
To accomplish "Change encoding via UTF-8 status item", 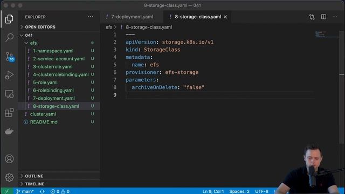I will tap(261, 191).
